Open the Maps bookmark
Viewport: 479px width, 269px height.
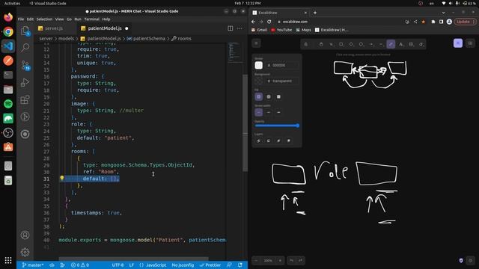(303, 30)
